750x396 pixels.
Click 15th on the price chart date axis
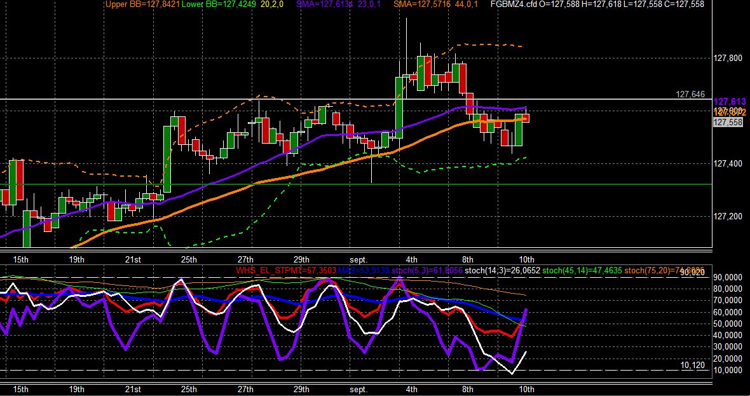pos(20,260)
